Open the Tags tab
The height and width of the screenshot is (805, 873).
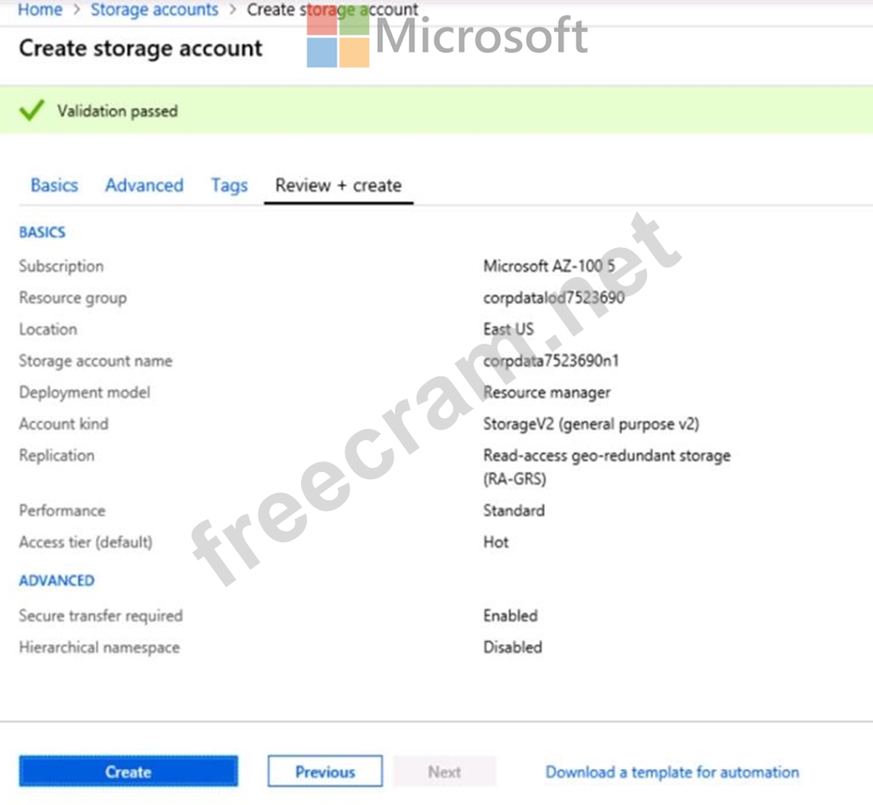[229, 186]
